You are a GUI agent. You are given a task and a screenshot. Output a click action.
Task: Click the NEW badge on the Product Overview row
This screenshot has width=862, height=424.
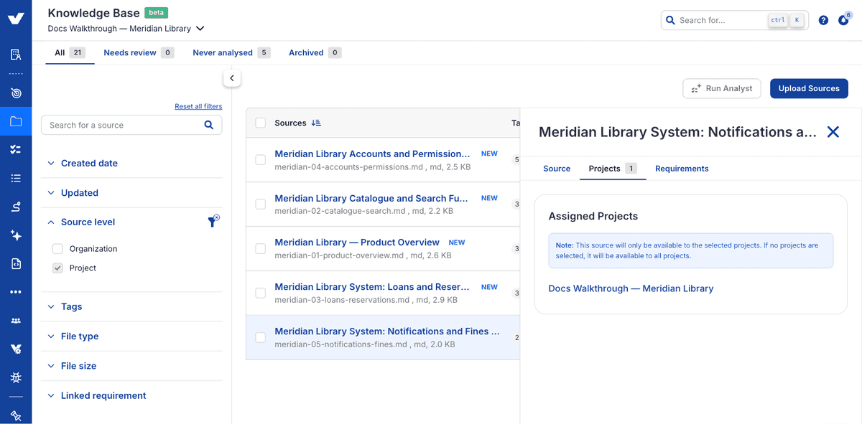pos(457,242)
